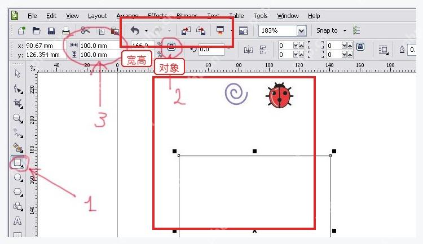Open the Application launcher icon

point(221,30)
